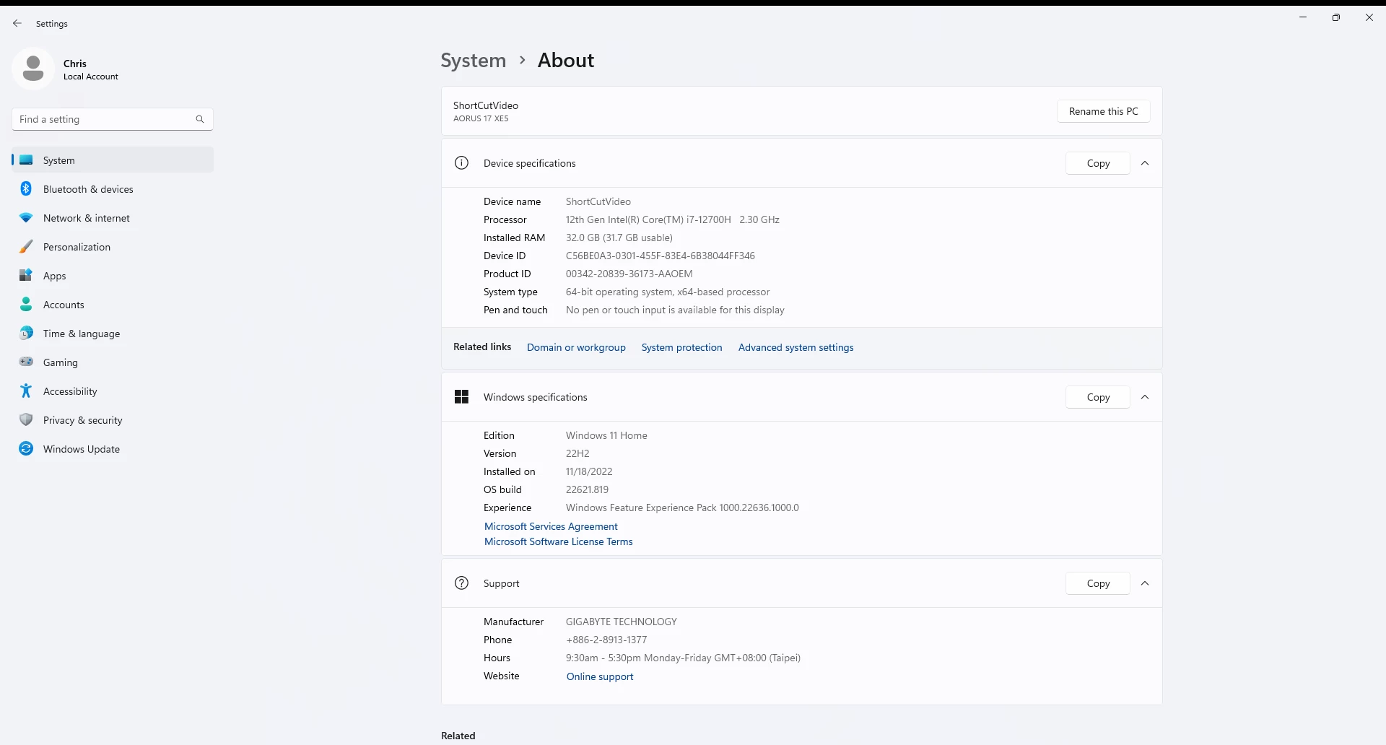
Task: Navigate to Windows Update
Action: pos(113,449)
